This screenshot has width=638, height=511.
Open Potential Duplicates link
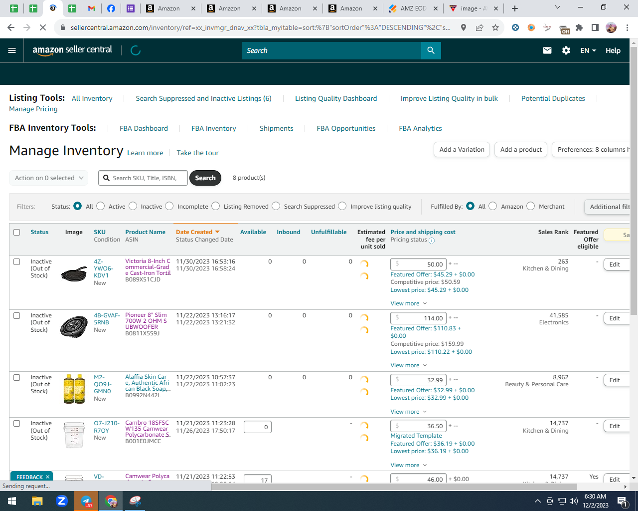point(553,98)
